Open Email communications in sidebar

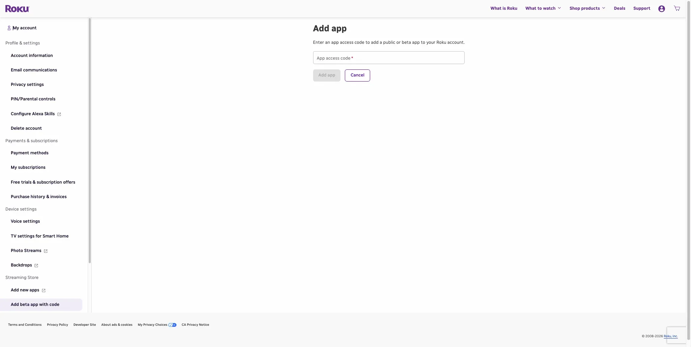click(34, 70)
